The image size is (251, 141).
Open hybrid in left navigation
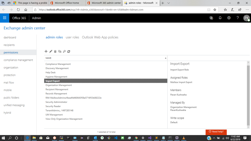tap(7, 113)
